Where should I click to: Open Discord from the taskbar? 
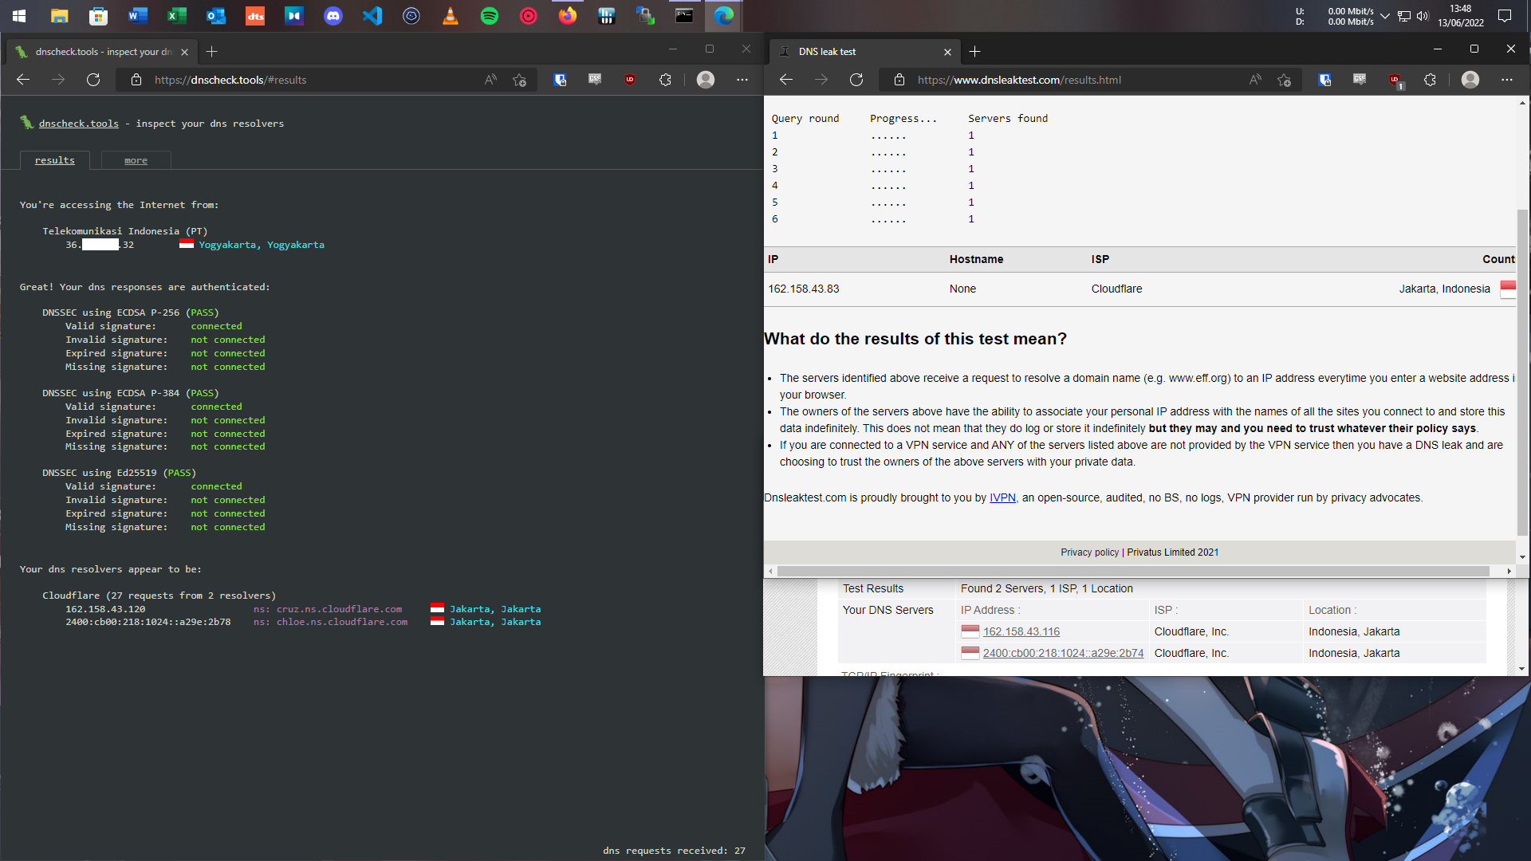(x=333, y=16)
